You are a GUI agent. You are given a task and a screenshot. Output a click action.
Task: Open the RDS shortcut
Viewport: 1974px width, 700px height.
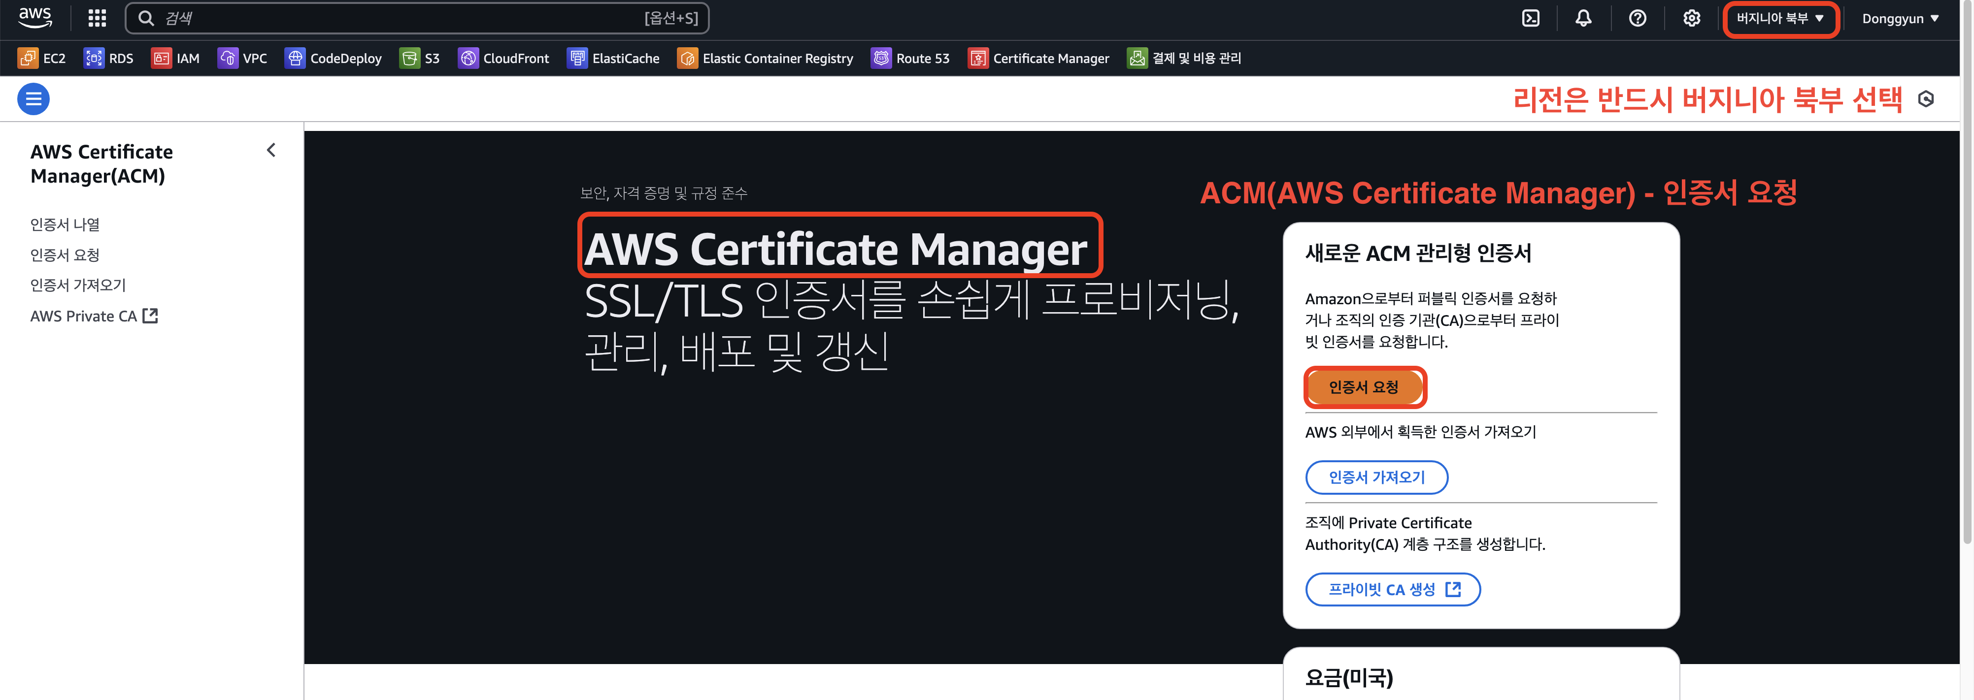click(108, 58)
